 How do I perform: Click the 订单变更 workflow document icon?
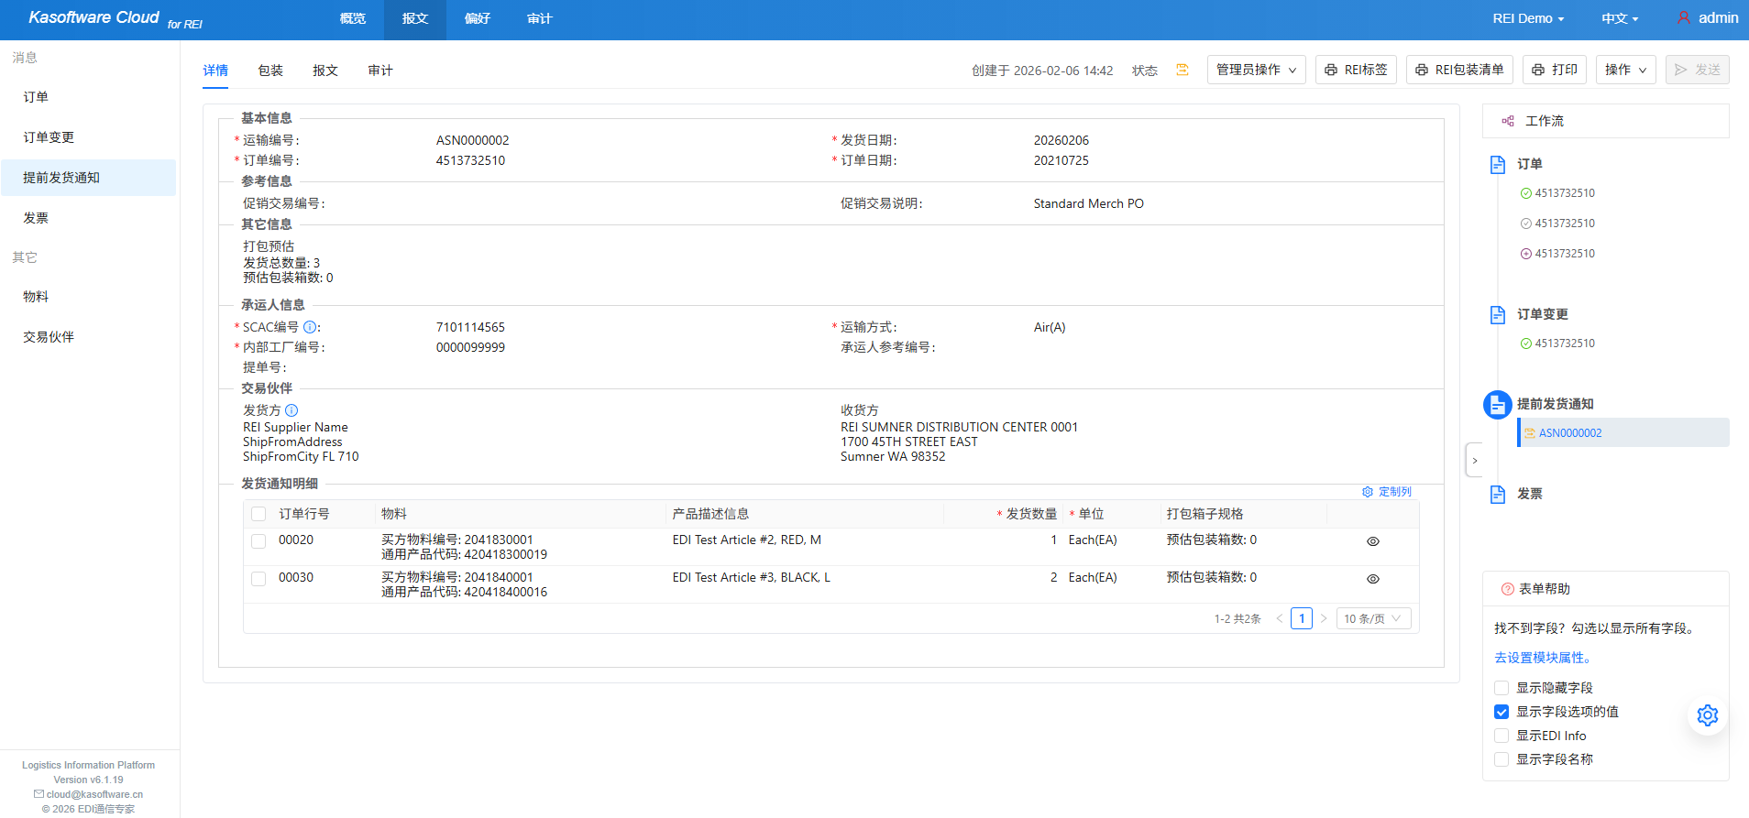(x=1498, y=314)
